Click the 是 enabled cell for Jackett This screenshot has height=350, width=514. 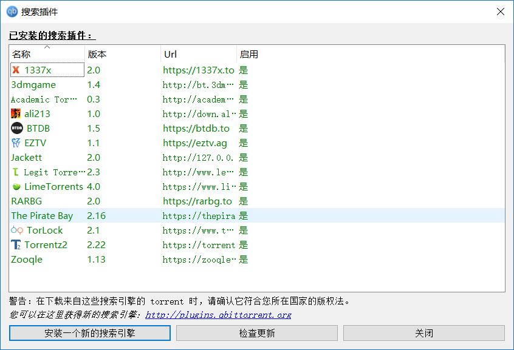[243, 158]
